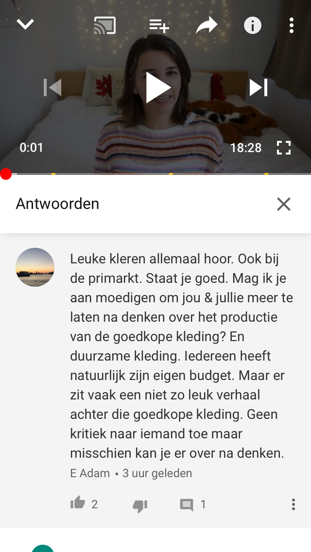Close the Antwoorden replies panel
The height and width of the screenshot is (552, 311).
point(283,204)
